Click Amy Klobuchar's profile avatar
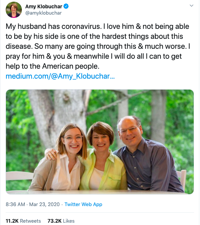The image size is (200, 225). point(14,10)
